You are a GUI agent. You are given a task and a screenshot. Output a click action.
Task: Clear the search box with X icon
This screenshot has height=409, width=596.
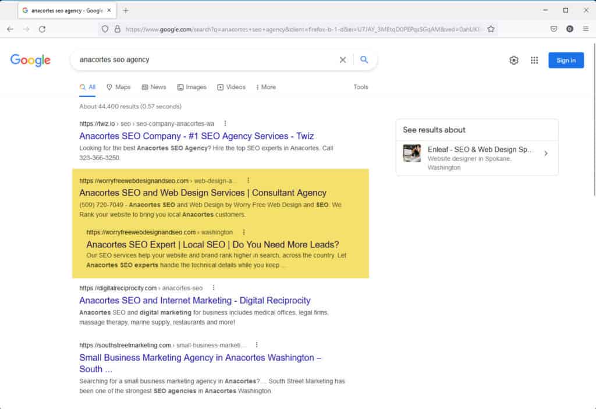[342, 60]
